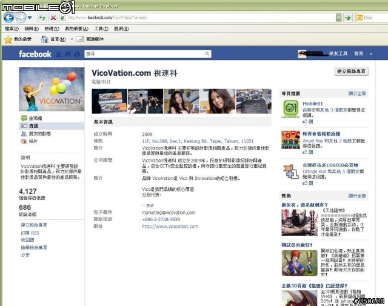Image resolution: width=388 pixels, height=306 pixels.
Task: Click the Bing search box
Action: (x=372, y=18)
